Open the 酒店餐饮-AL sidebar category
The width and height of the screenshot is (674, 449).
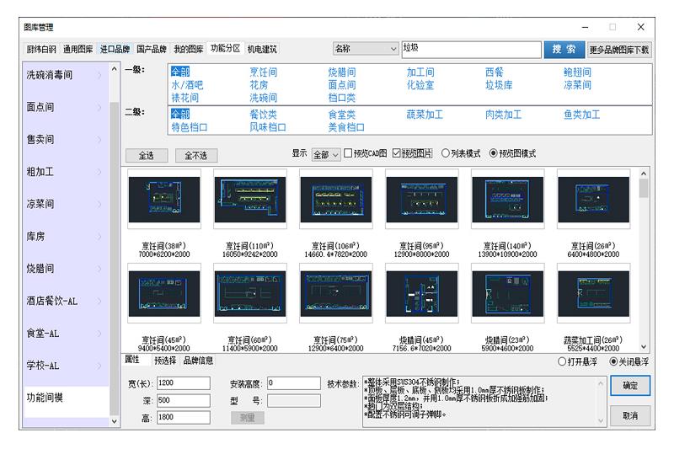pyautogui.click(x=66, y=301)
